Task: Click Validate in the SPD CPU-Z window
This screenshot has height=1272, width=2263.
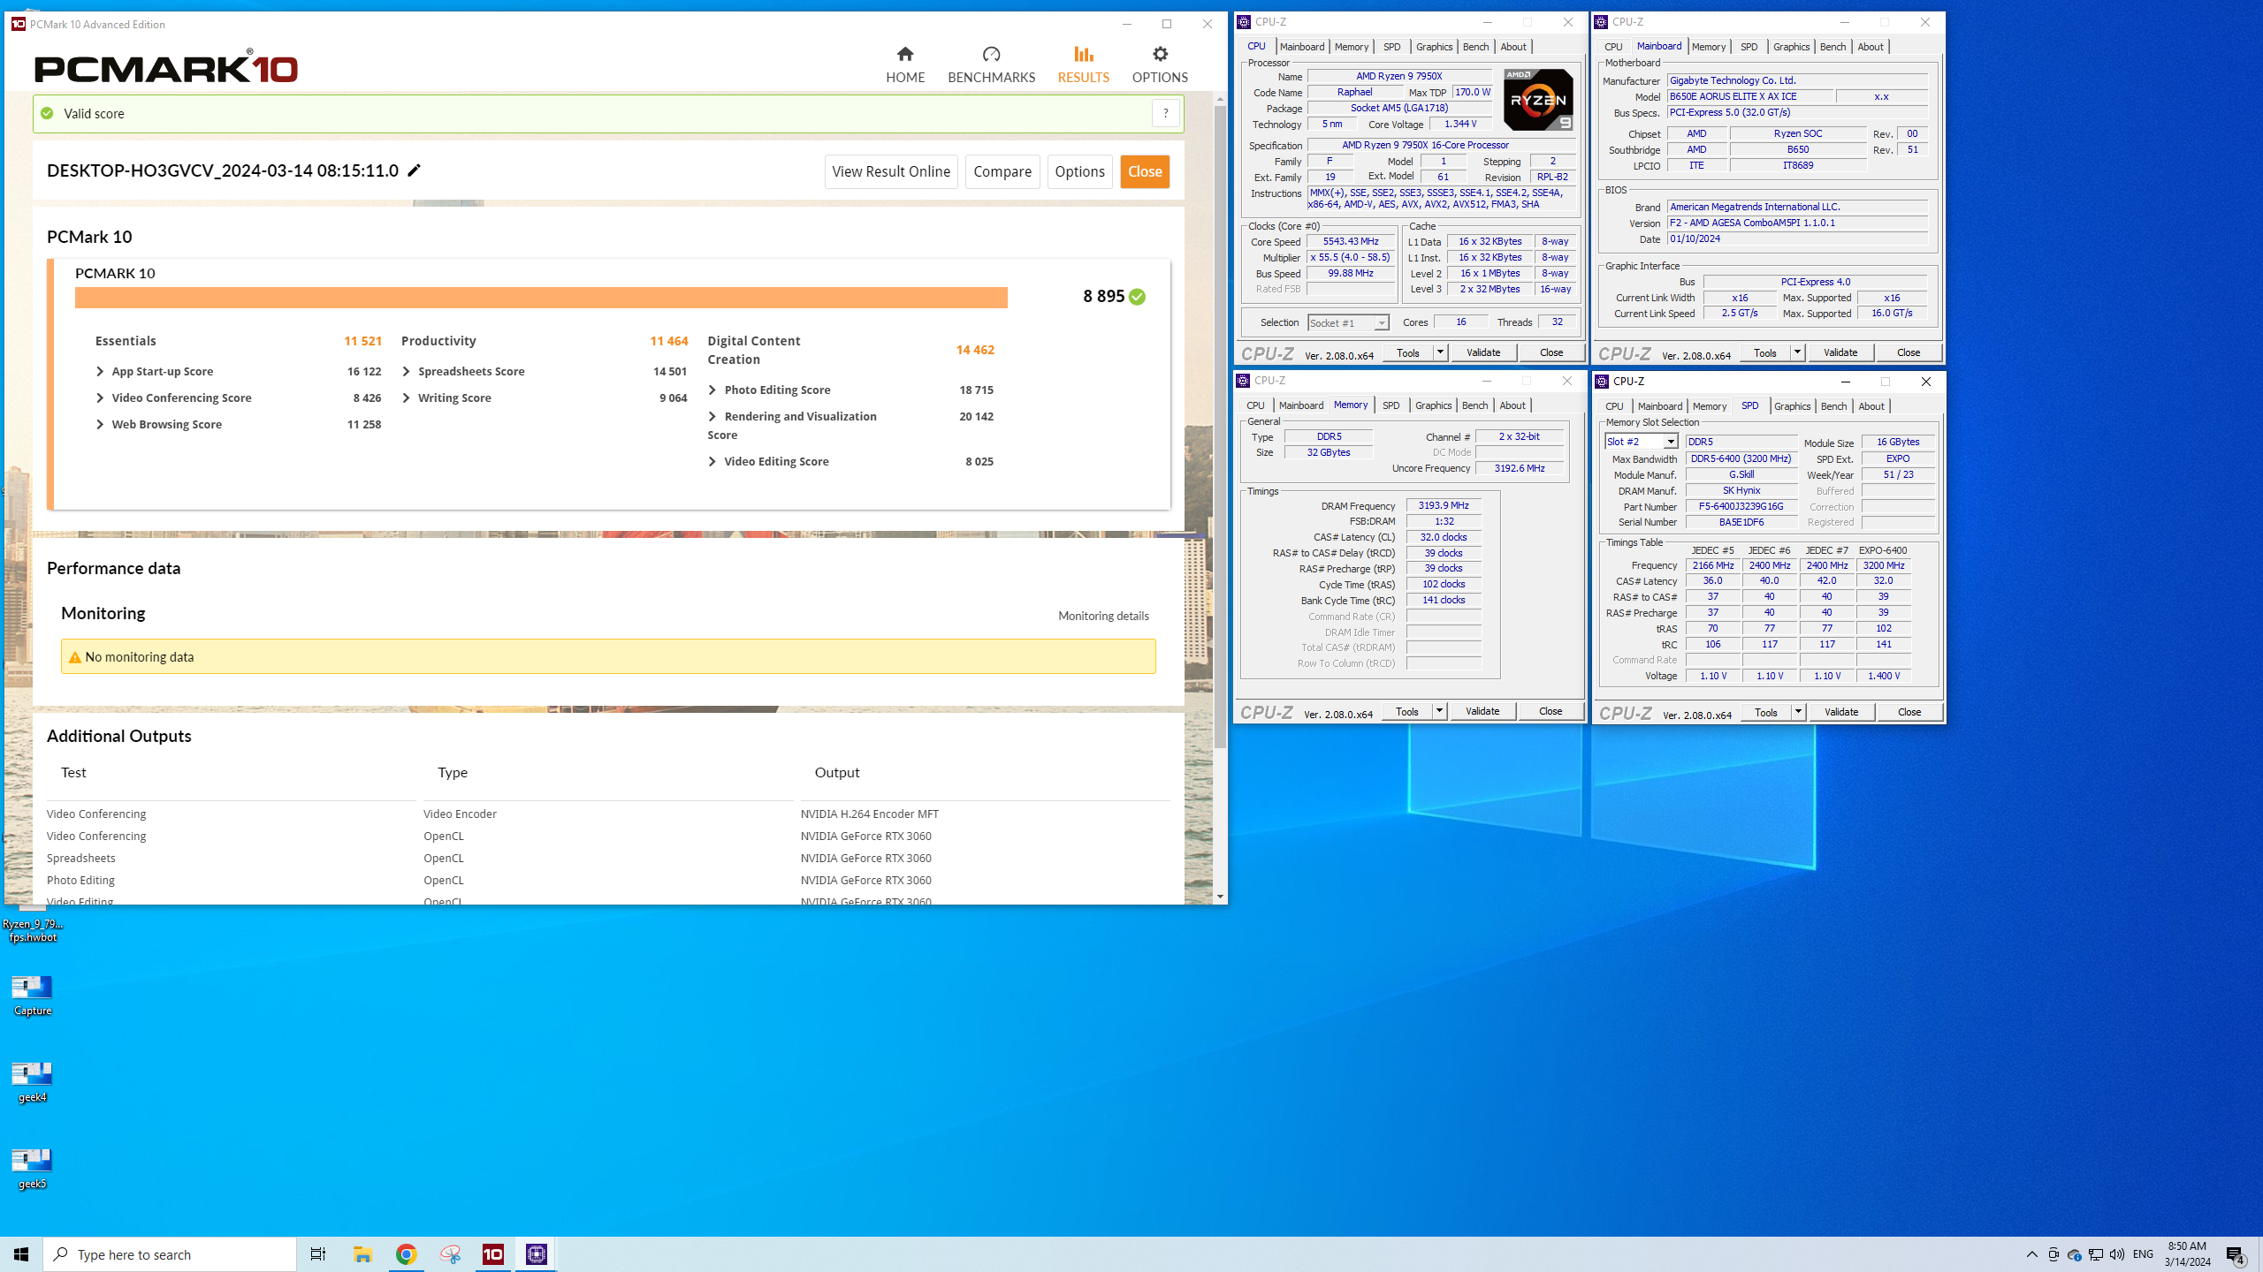Action: [1841, 712]
